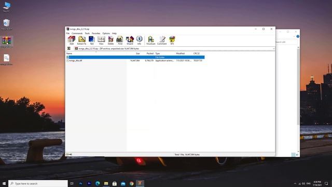Click the taskbar search box

tap(38, 183)
